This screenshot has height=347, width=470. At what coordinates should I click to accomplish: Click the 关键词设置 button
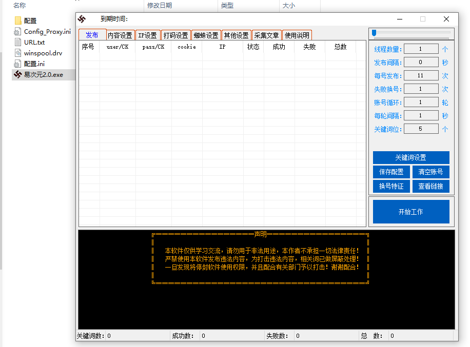click(x=410, y=157)
